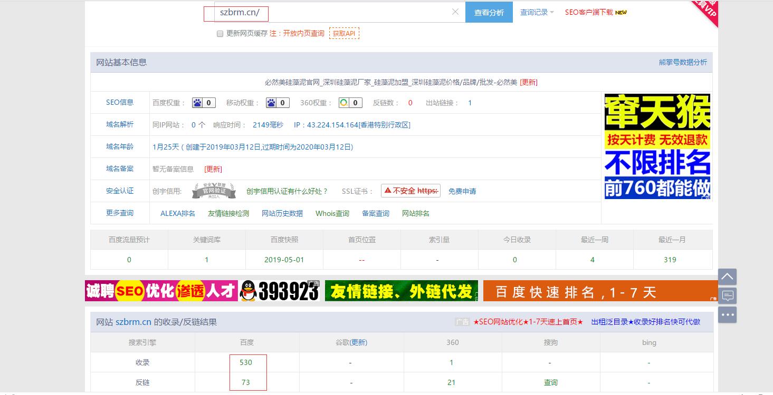Click the 同IP网站 count 0 个
This screenshot has width=773, height=395.
tap(198, 125)
